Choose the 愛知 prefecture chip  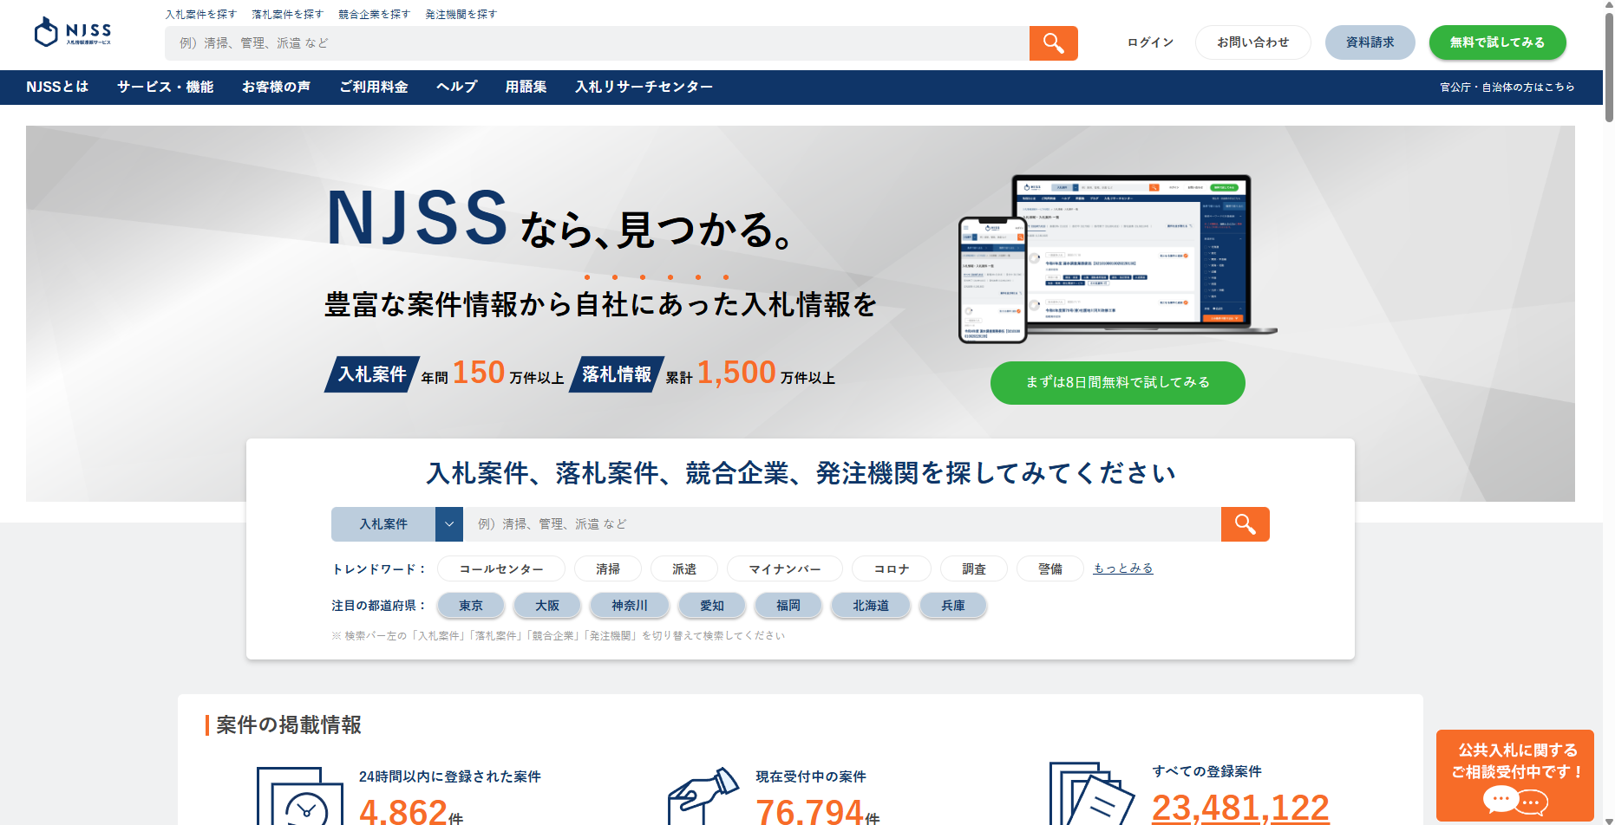click(712, 605)
